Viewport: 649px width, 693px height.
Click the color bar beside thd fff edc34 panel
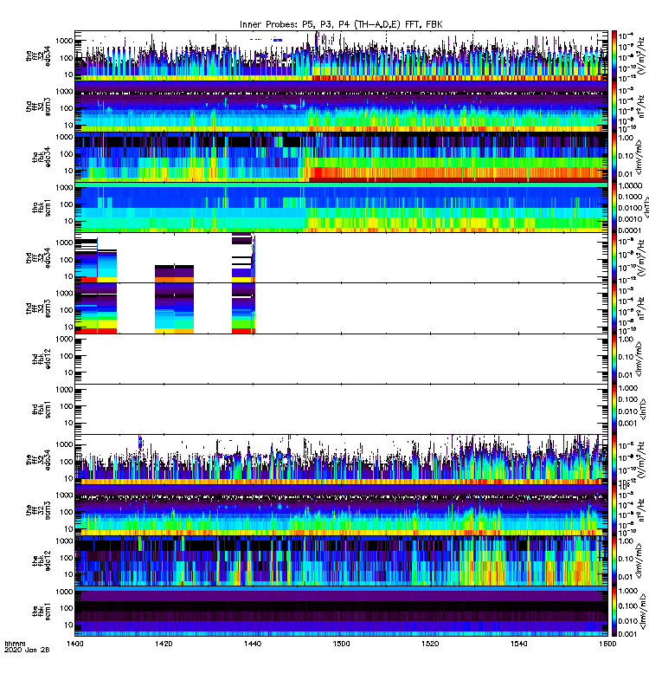pyautogui.click(x=614, y=257)
